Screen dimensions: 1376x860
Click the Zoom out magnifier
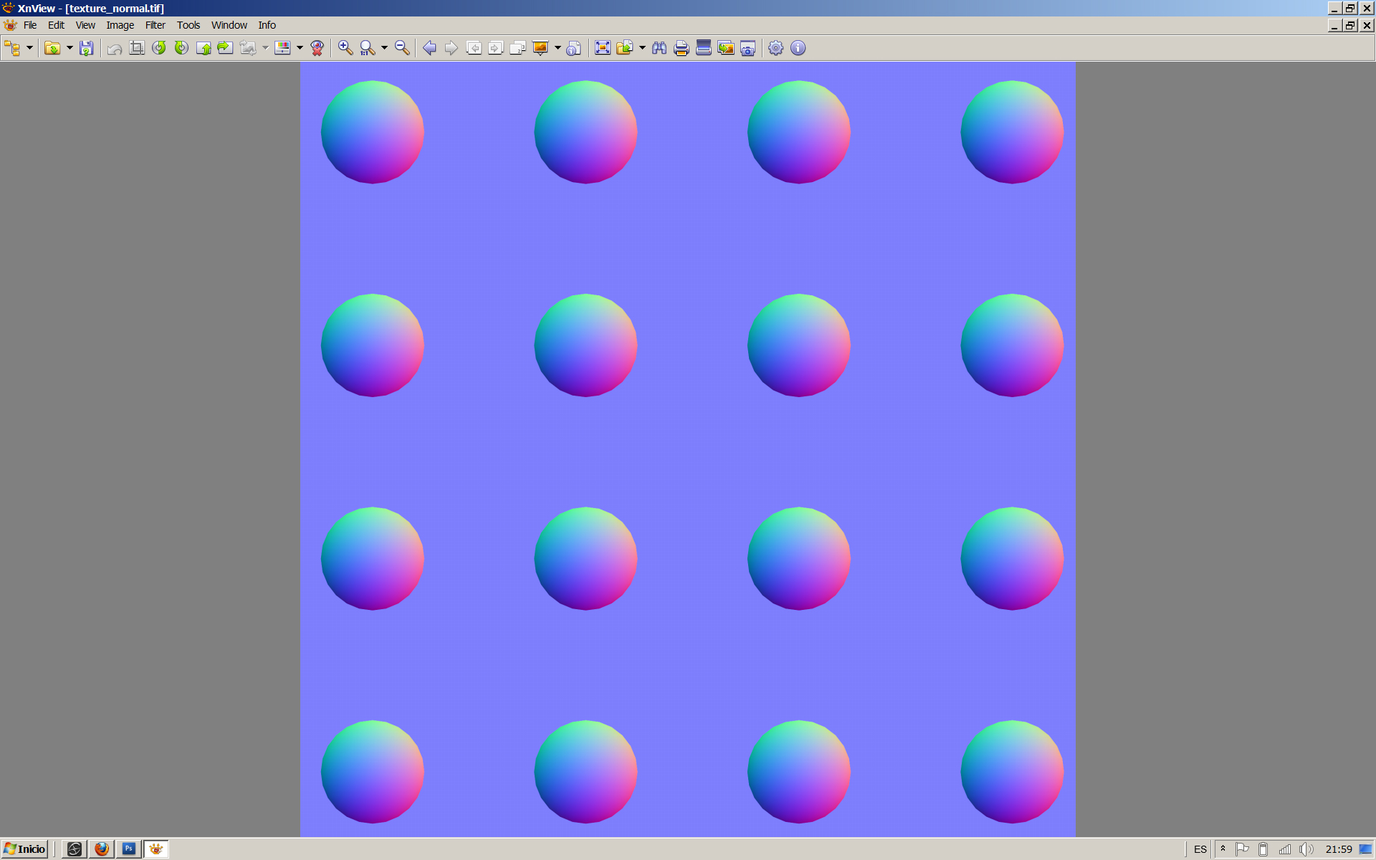click(x=402, y=48)
